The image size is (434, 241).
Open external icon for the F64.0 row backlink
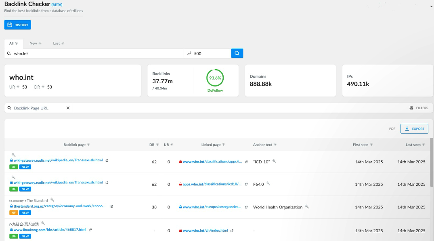pyautogui.click(x=107, y=183)
